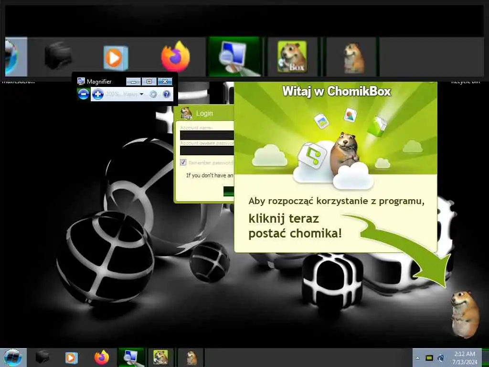The height and width of the screenshot is (367, 489).
Task: Click the 200% zoom level in Magnifier
Action: pos(113,94)
